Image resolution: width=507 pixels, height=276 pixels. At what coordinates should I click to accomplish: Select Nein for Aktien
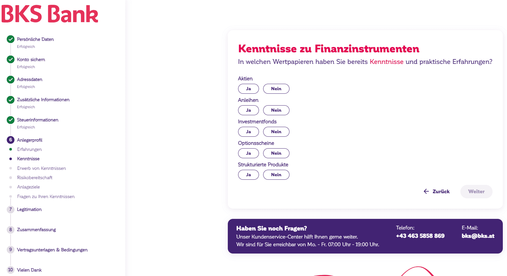[x=276, y=89]
